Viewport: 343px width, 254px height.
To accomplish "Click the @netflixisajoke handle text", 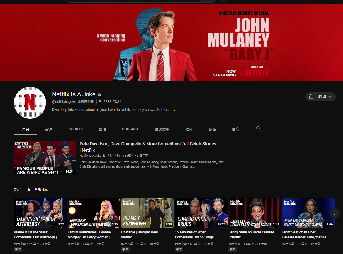I will pyautogui.click(x=64, y=102).
